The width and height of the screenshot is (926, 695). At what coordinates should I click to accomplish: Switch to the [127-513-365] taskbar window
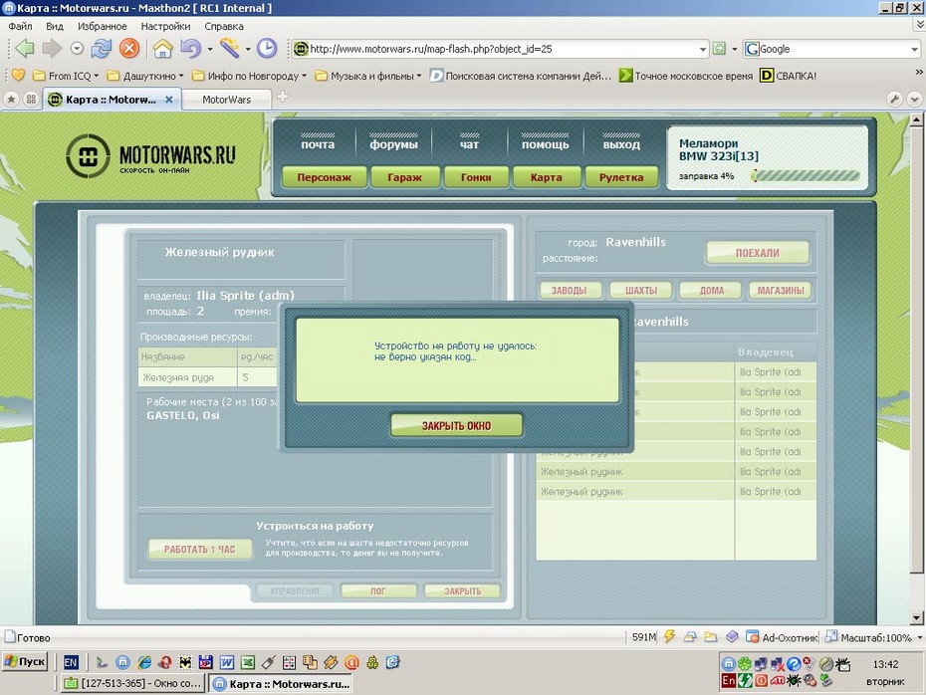[132, 684]
